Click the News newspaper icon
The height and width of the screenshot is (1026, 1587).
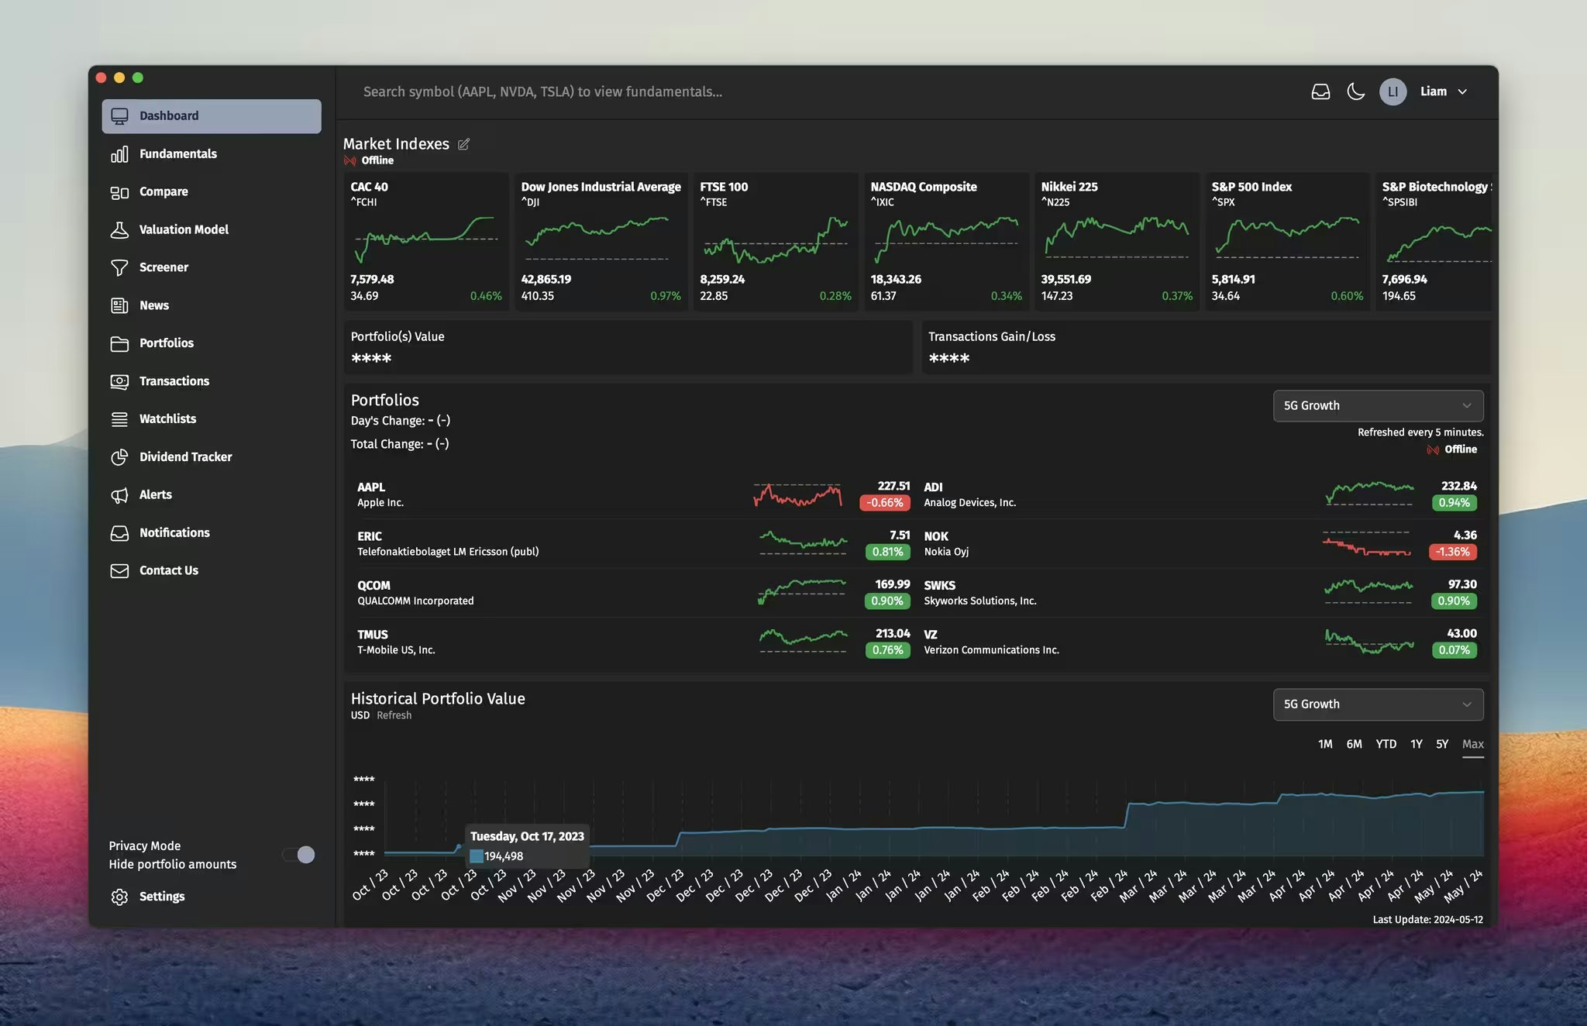click(x=119, y=306)
